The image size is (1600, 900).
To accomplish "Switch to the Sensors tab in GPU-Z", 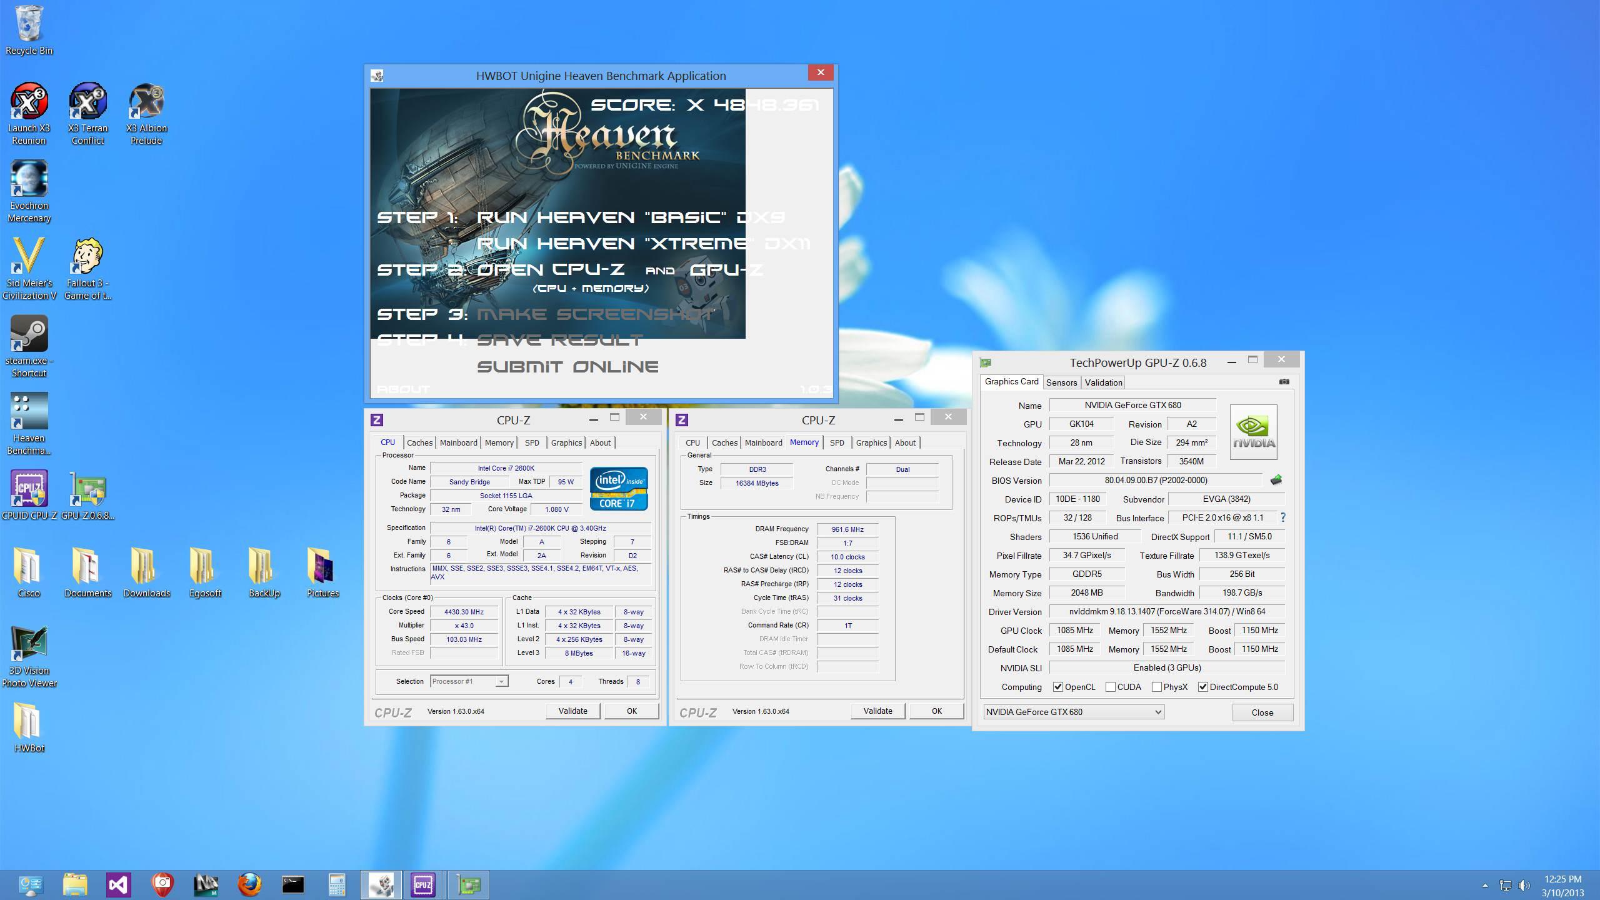I will click(1061, 382).
